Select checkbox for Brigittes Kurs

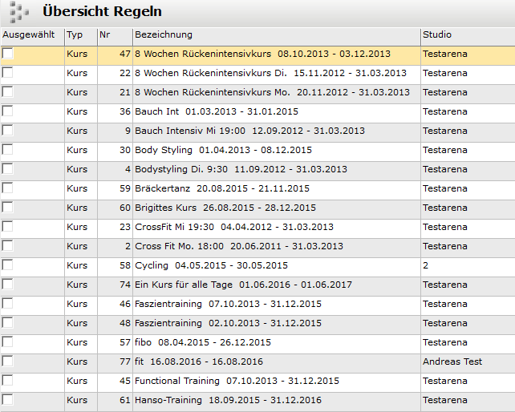coord(7,207)
